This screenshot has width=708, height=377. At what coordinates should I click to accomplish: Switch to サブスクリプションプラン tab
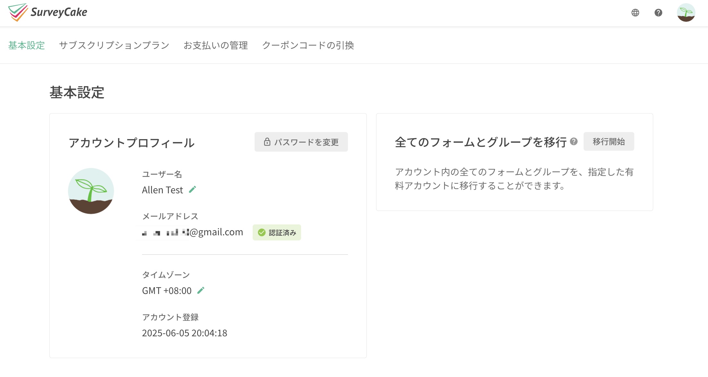pos(114,45)
